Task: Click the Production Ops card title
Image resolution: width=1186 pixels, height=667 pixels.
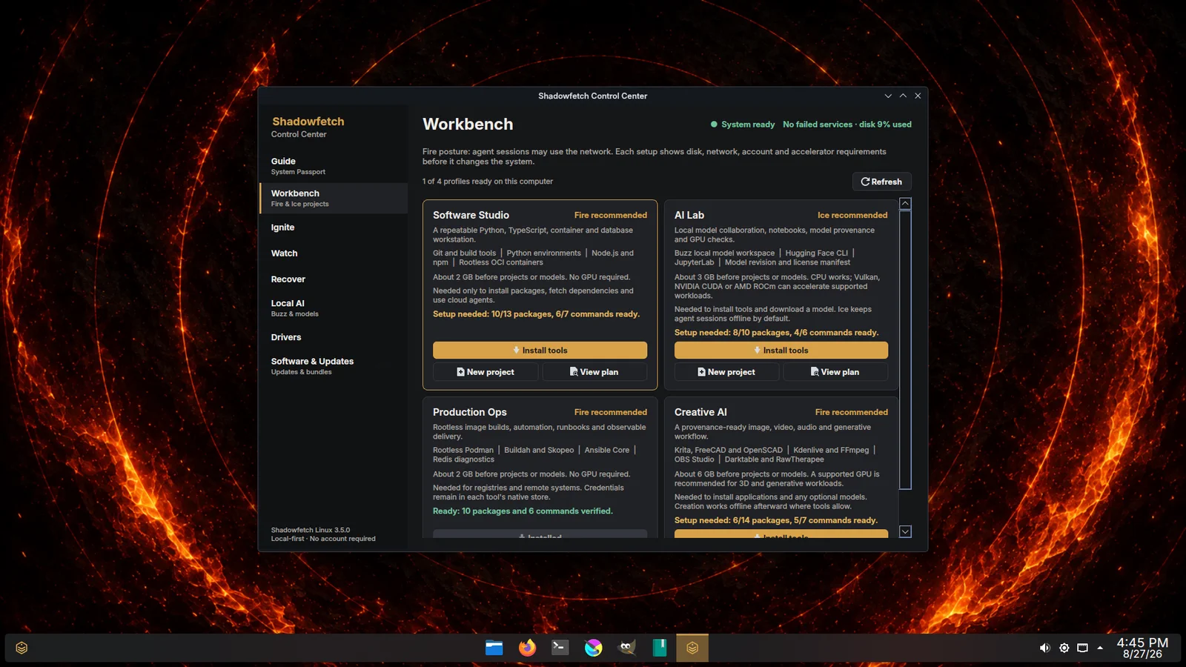Action: pyautogui.click(x=470, y=412)
